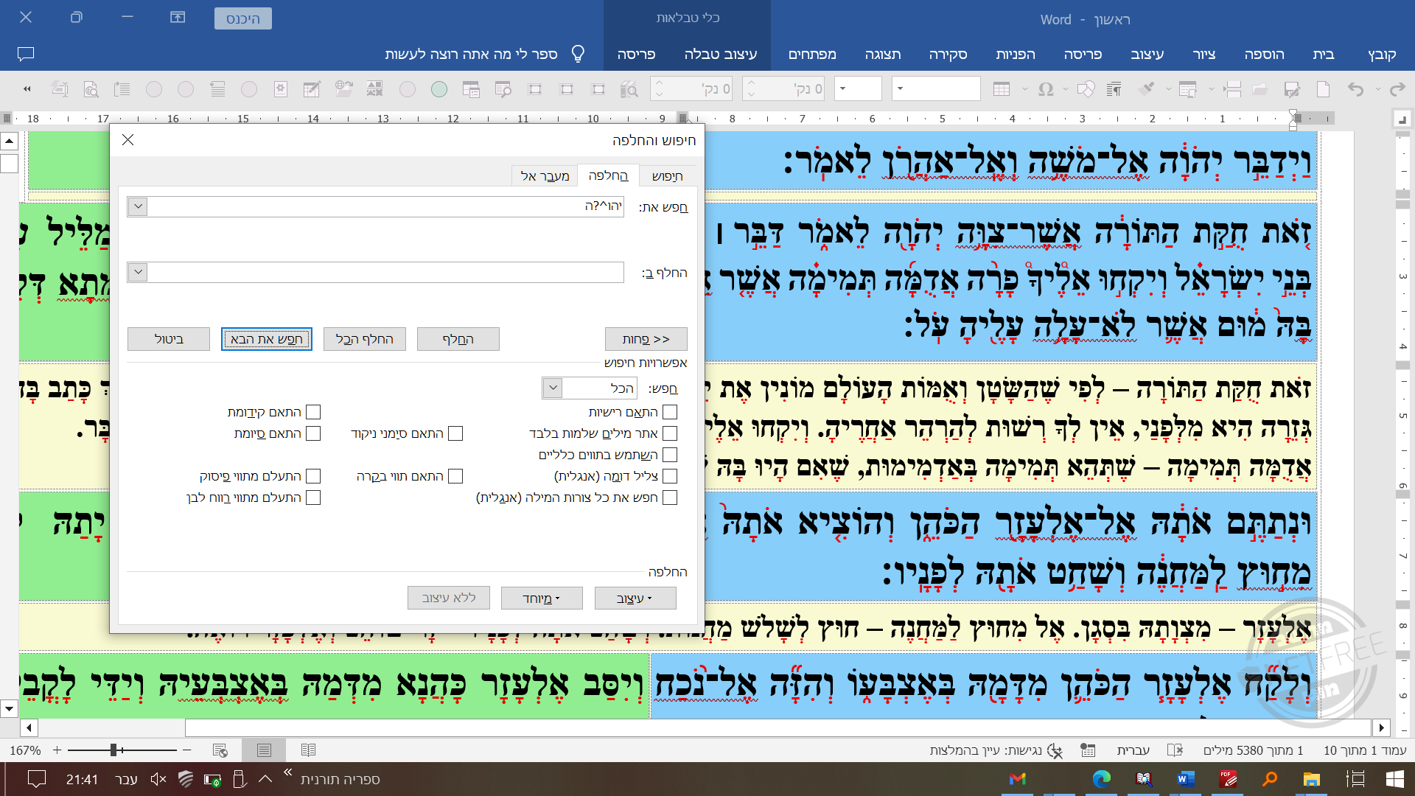The image size is (1415, 796).
Task: Click the spelling proofing book icon
Action: pos(1175,750)
